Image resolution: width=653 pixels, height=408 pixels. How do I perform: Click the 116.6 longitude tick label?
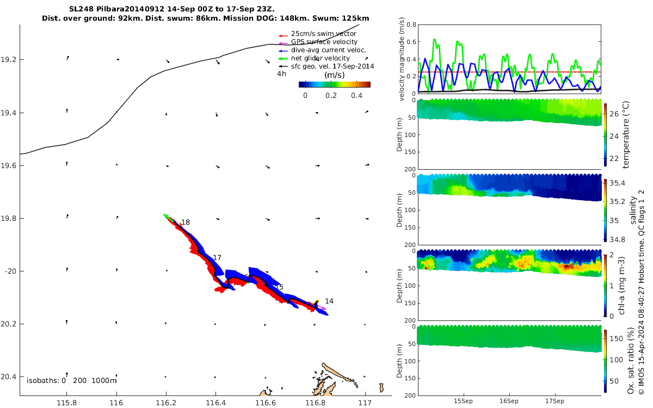pyautogui.click(x=266, y=403)
